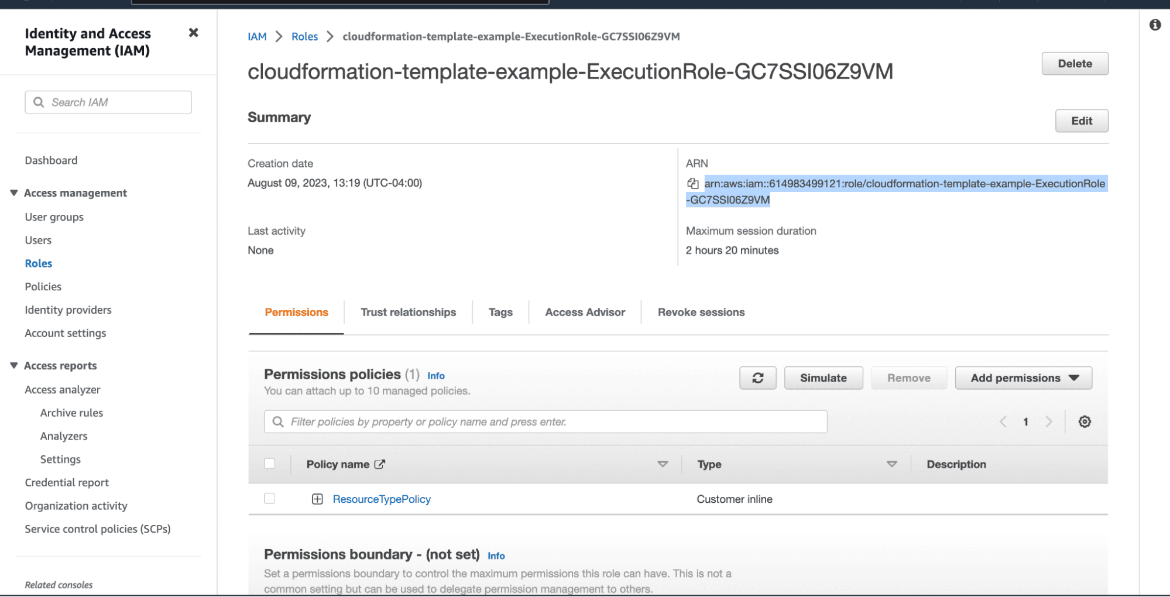Select all policies header checkbox
1170x597 pixels.
coord(269,464)
